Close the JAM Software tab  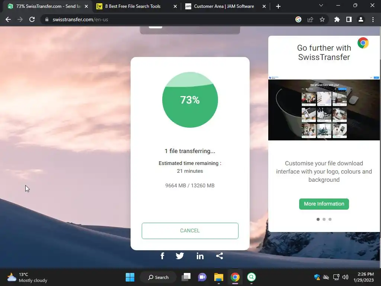264,6
